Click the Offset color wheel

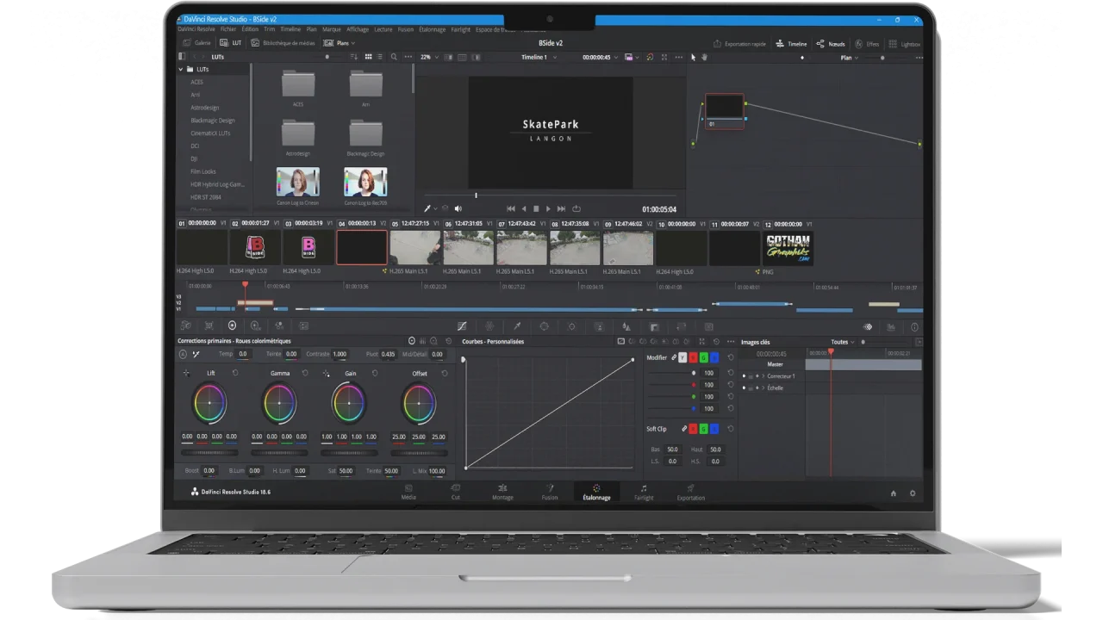pyautogui.click(x=419, y=404)
